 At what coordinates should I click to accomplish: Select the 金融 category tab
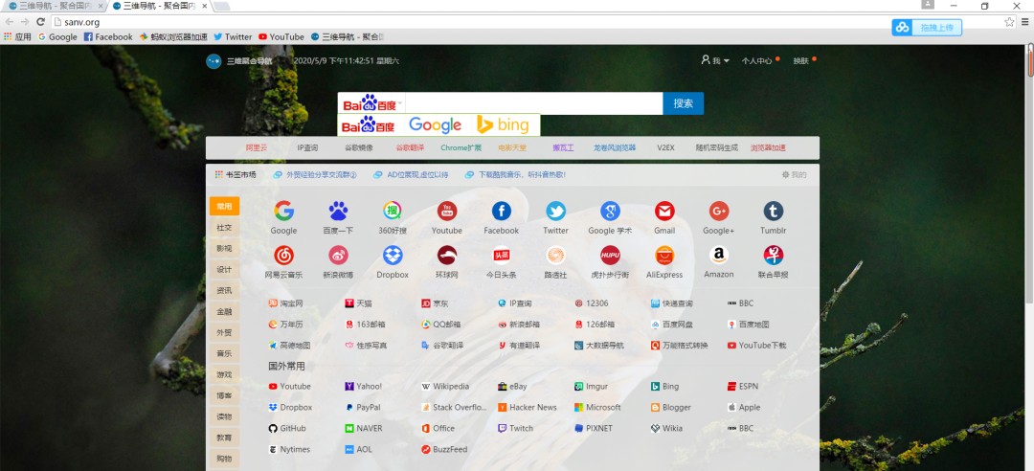(224, 311)
